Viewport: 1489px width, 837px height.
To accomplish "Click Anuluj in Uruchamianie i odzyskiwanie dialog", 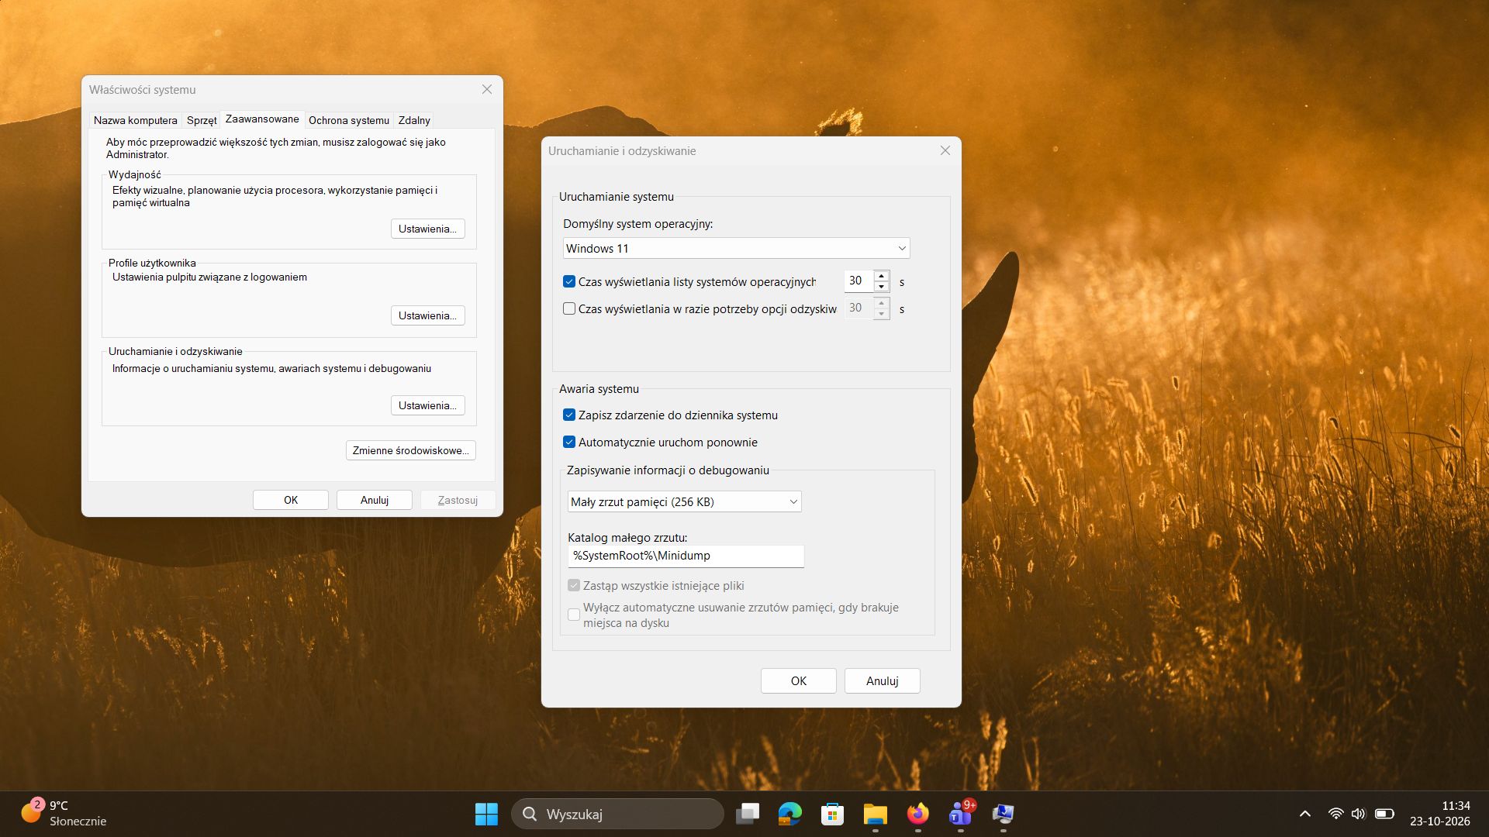I will click(x=882, y=680).
